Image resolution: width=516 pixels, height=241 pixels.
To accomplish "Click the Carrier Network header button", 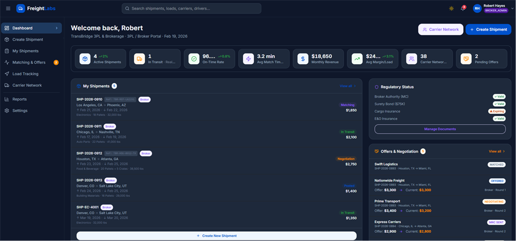I will coord(441,29).
